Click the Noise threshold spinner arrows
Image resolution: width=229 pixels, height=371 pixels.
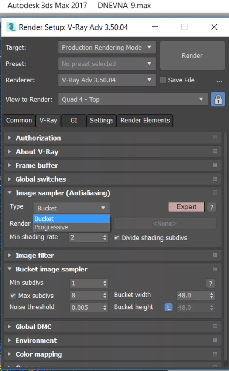click(x=105, y=307)
